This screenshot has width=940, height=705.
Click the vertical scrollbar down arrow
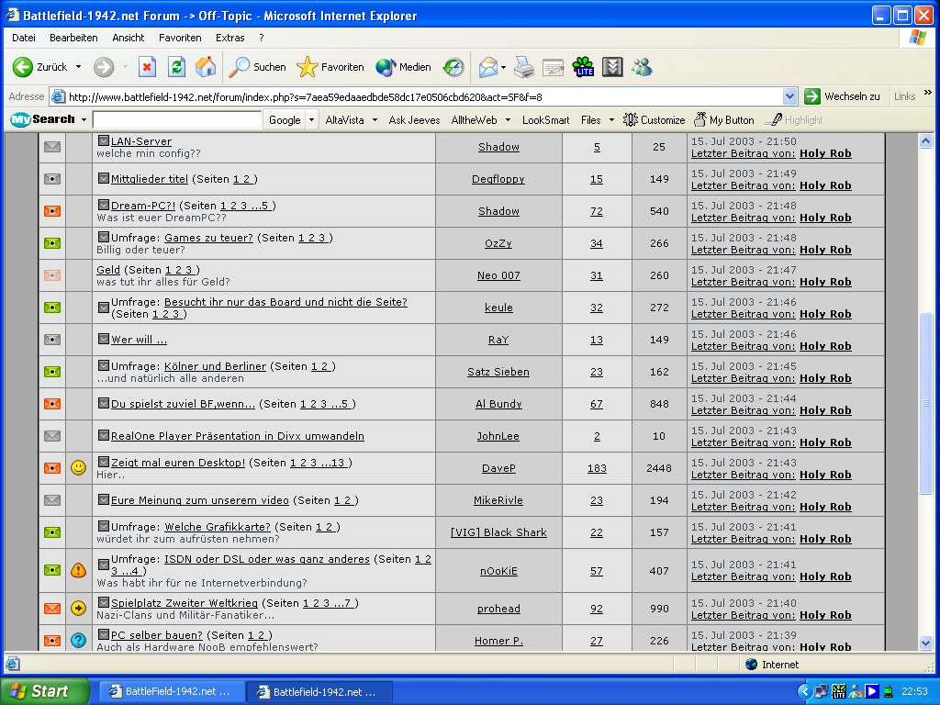(x=926, y=643)
